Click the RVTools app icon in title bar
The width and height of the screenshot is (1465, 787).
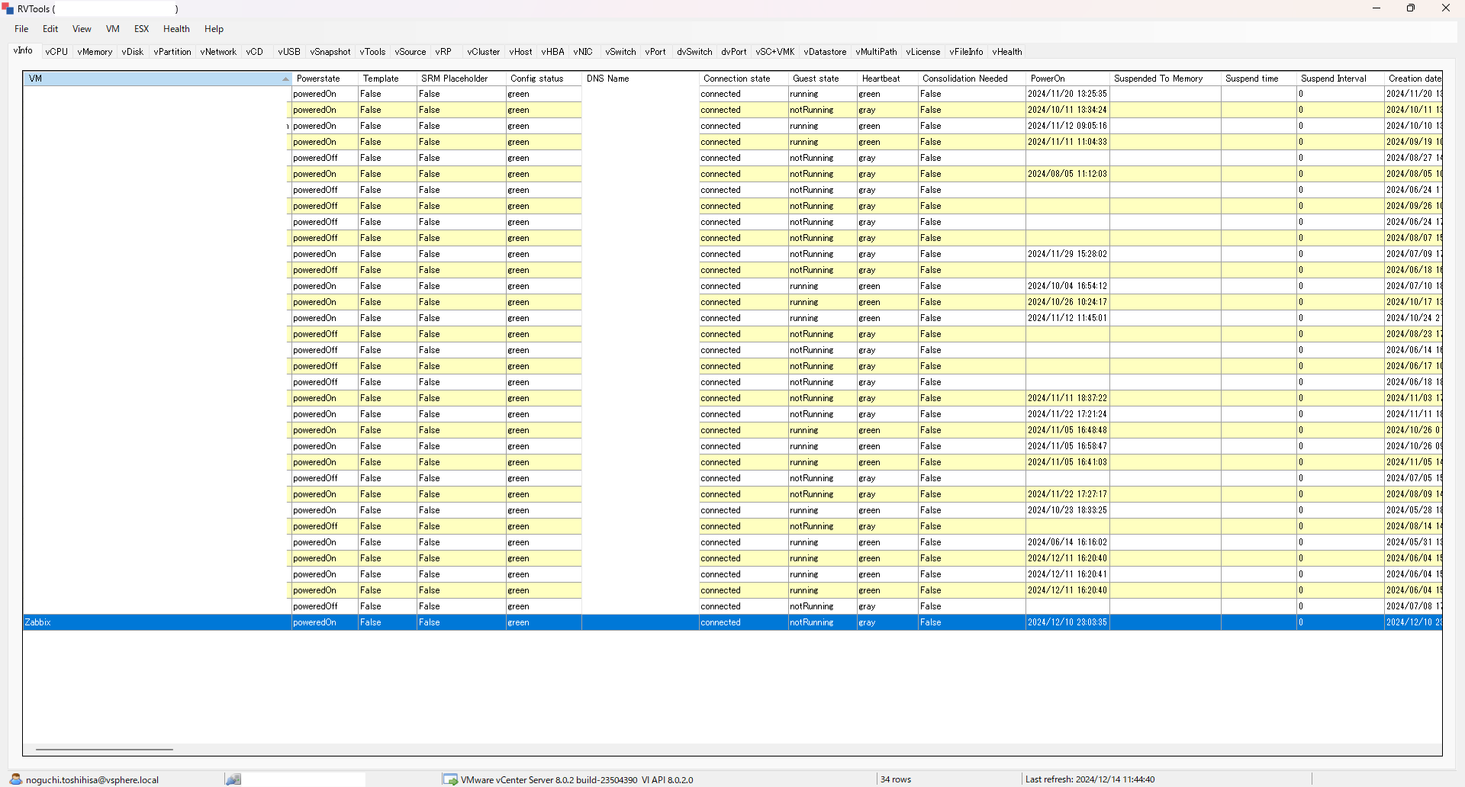tap(8, 8)
